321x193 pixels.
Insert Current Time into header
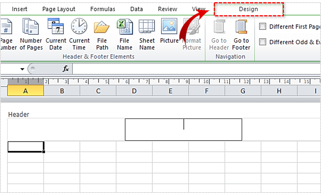click(x=79, y=34)
